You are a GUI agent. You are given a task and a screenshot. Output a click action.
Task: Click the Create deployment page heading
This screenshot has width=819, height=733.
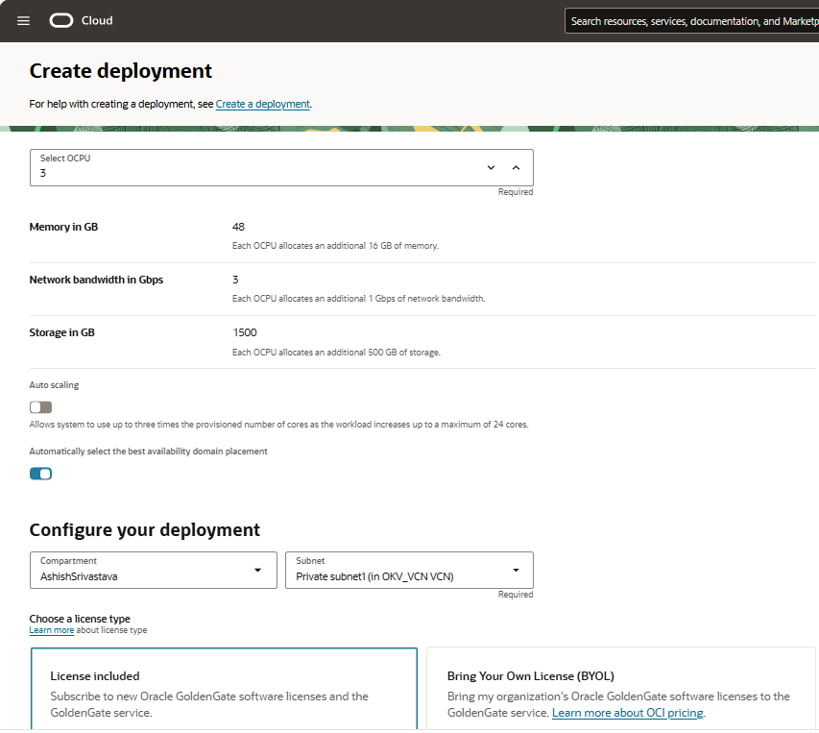[121, 70]
